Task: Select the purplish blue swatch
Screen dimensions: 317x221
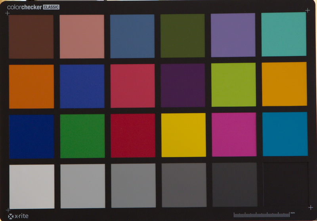Action: (x=82, y=86)
